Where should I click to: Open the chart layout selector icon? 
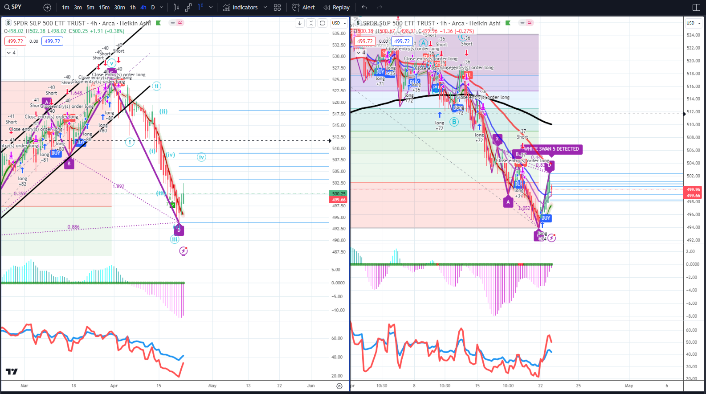pyautogui.click(x=696, y=8)
